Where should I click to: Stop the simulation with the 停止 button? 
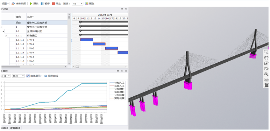coord(56,4)
